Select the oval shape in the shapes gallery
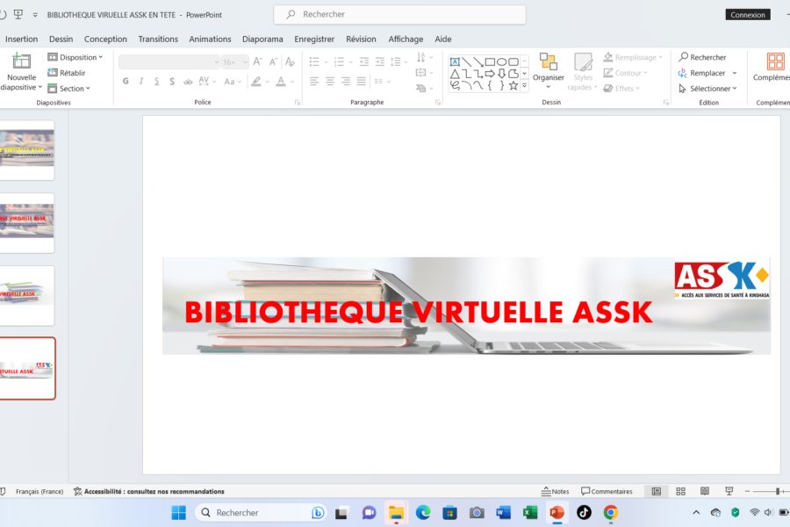Screen dimensions: 790x527 (502, 61)
